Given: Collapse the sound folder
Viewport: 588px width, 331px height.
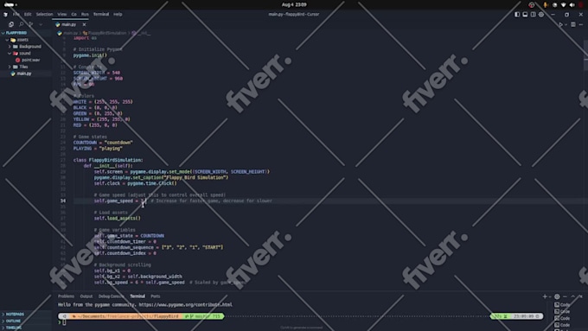Looking at the screenshot, I should pos(25,54).
